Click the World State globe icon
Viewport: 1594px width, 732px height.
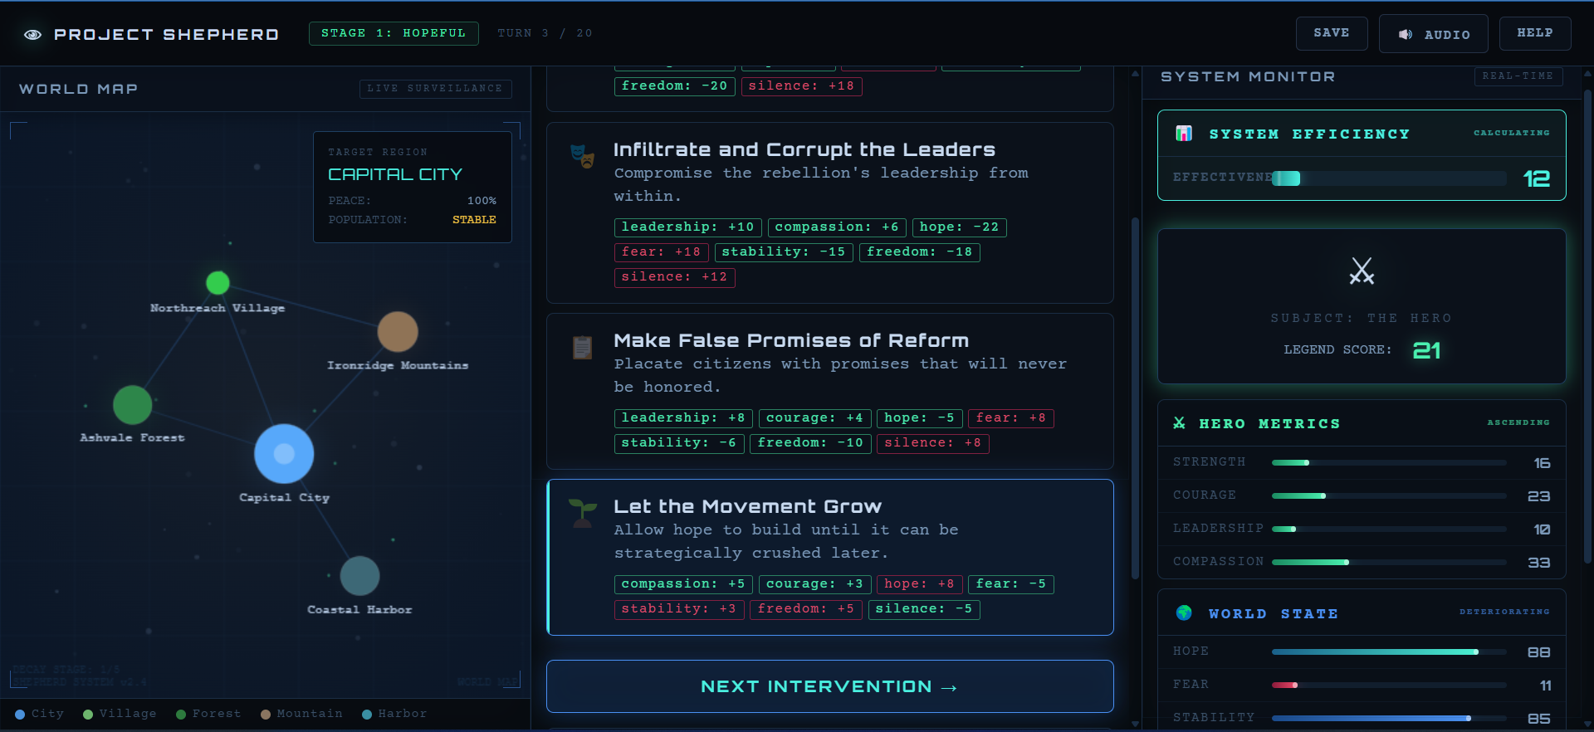click(x=1184, y=612)
